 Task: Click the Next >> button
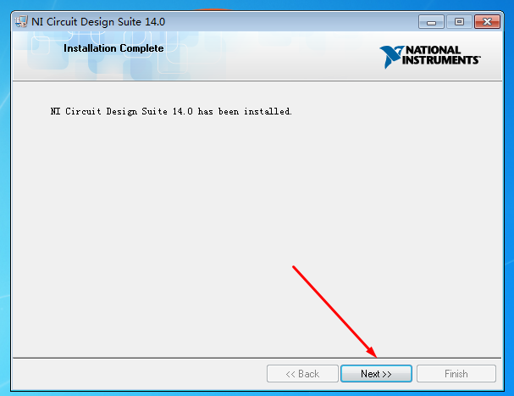coord(376,373)
